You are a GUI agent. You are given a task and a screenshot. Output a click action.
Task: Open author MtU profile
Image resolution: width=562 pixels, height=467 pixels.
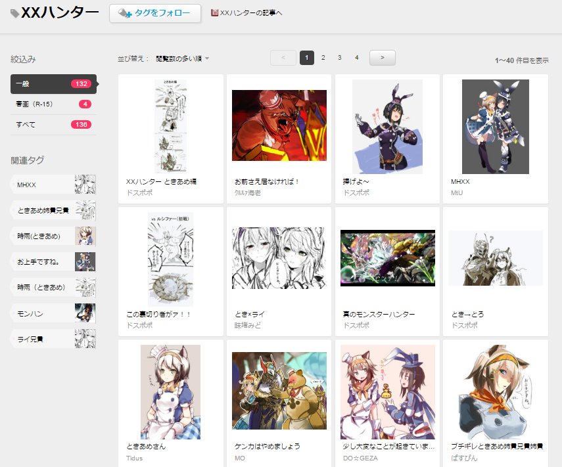click(457, 192)
